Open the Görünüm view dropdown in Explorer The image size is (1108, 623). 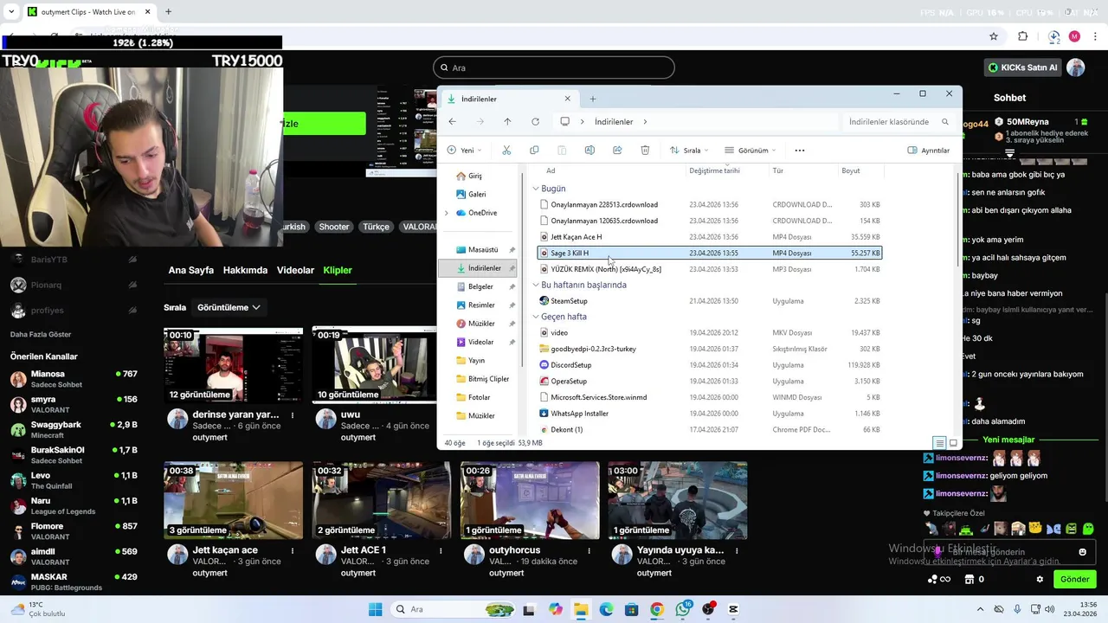point(749,150)
